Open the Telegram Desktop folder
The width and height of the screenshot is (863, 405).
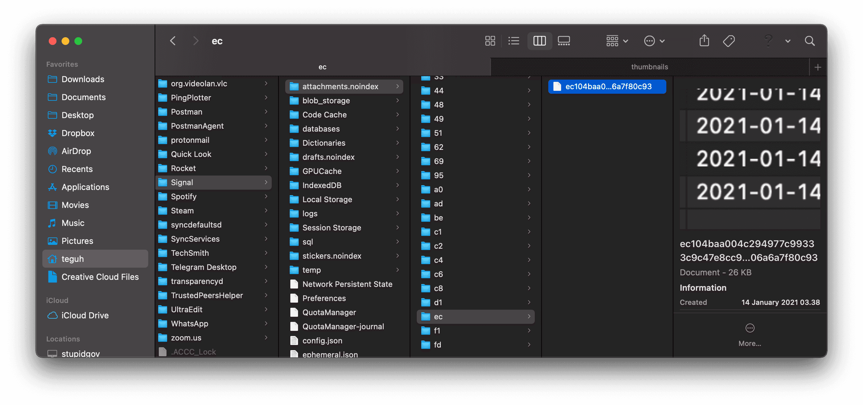point(203,267)
